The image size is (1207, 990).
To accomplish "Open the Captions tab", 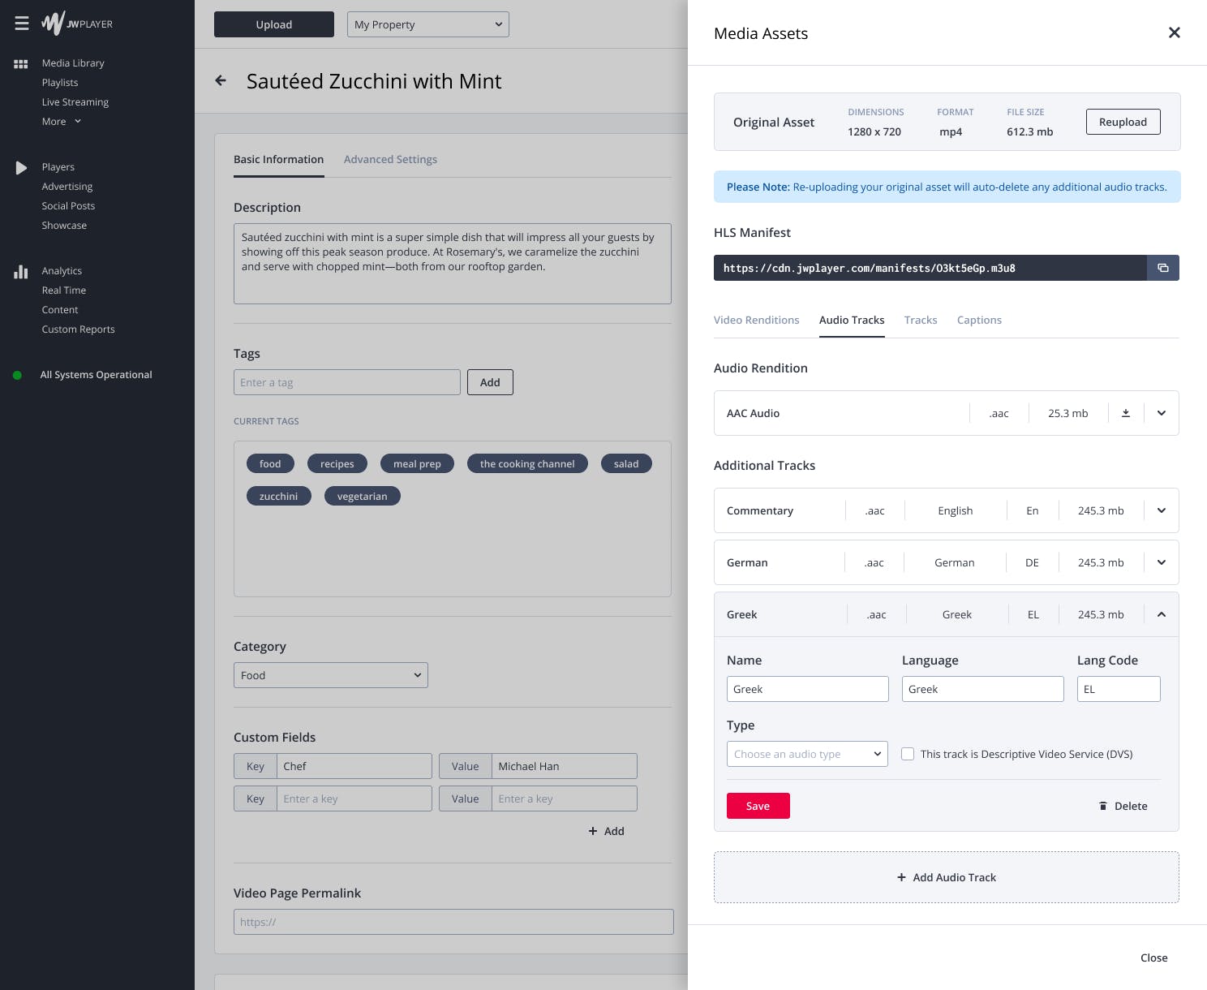I will (979, 320).
